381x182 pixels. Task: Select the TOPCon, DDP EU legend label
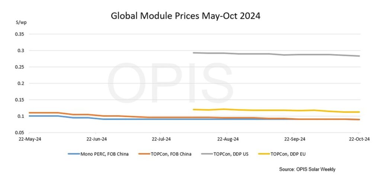pyautogui.click(x=288, y=154)
